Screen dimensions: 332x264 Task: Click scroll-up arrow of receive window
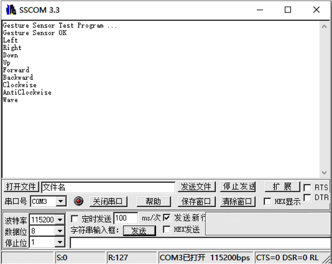click(x=324, y=27)
